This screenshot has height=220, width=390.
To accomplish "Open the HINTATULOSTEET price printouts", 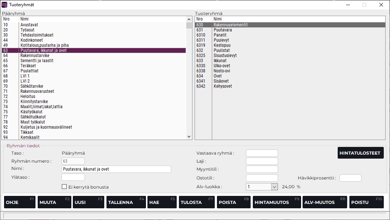I will point(360,153).
